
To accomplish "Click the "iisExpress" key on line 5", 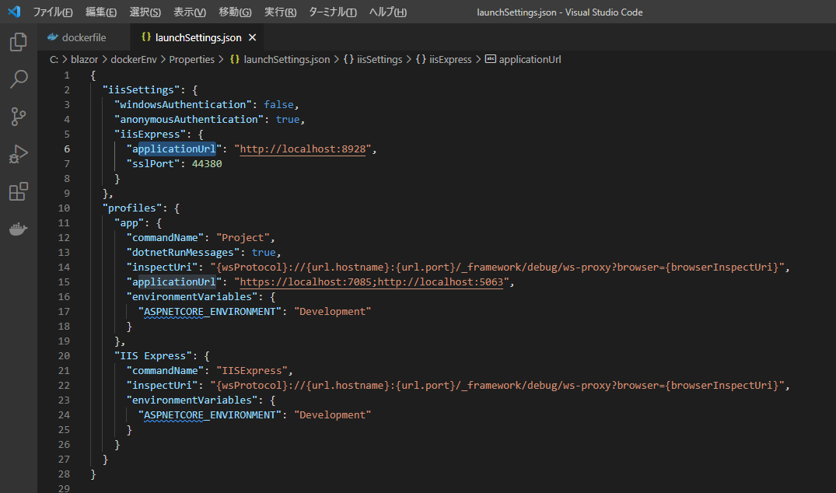I will click(150, 135).
